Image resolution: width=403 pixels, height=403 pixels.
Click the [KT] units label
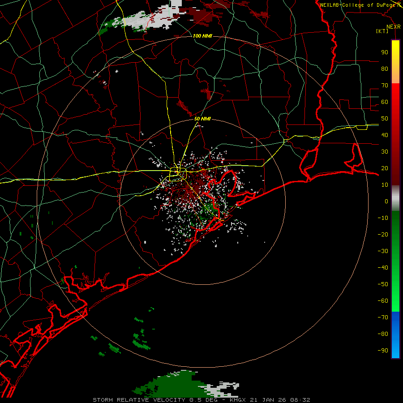[x=382, y=31]
